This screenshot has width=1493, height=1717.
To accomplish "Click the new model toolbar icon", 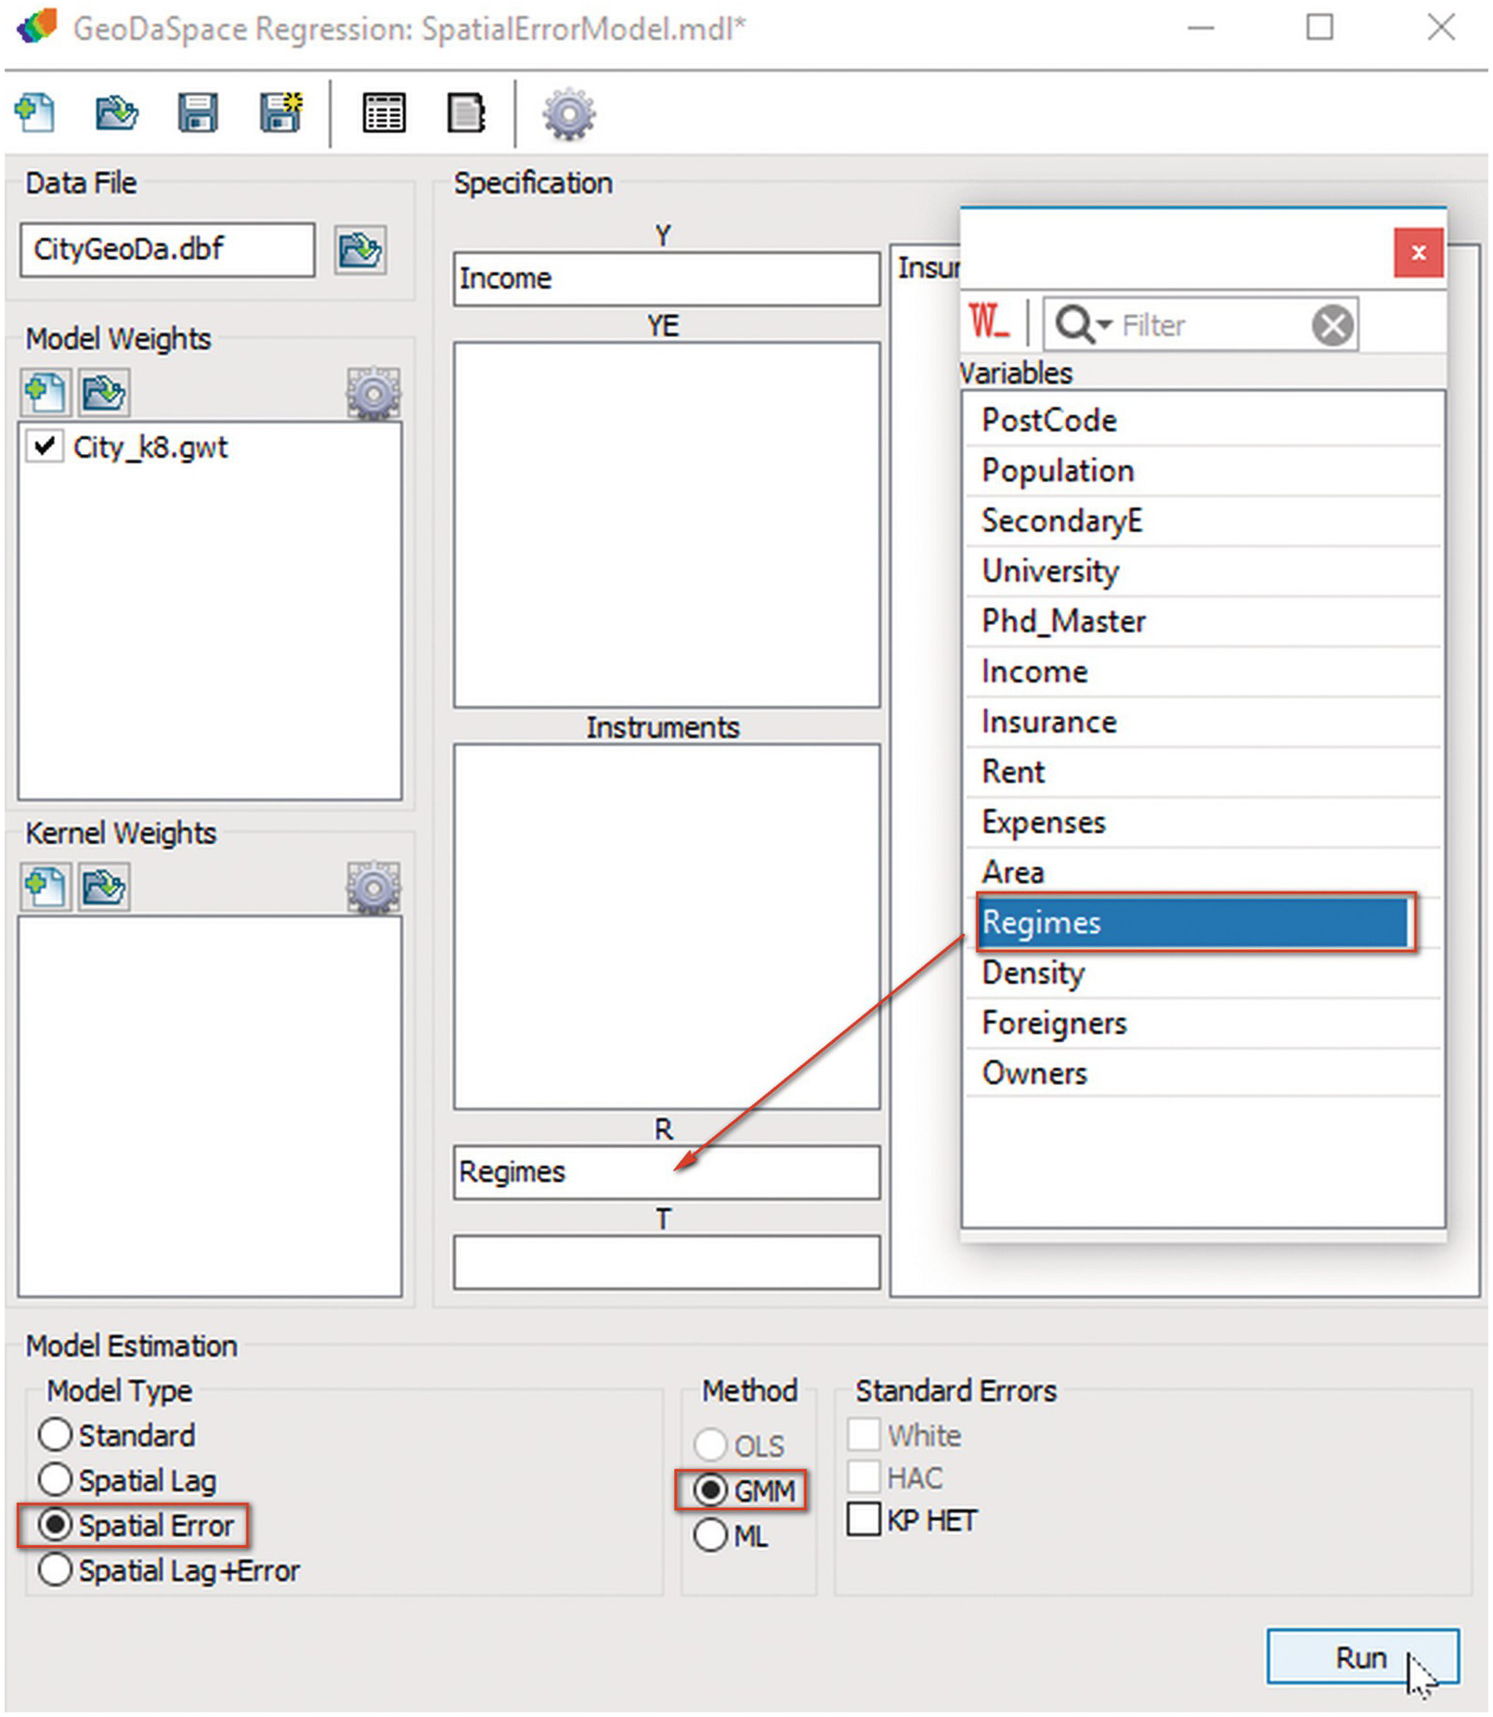I will (34, 113).
